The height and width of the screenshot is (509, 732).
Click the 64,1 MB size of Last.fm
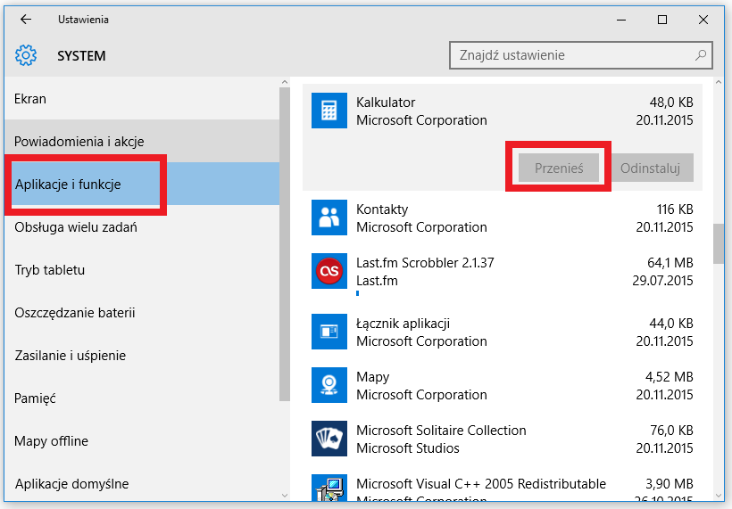pyautogui.click(x=670, y=263)
